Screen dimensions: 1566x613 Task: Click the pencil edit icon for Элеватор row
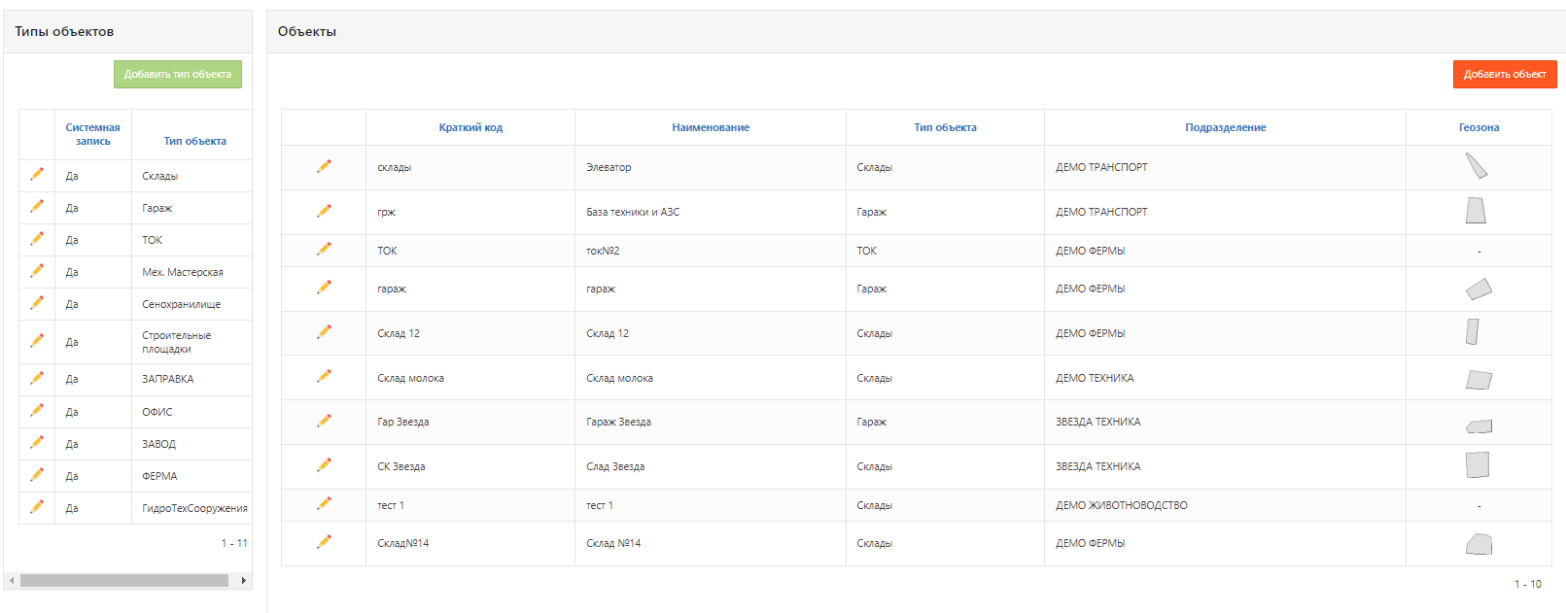tap(324, 167)
